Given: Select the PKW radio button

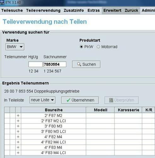Looking at the screenshot, I should [81, 47].
